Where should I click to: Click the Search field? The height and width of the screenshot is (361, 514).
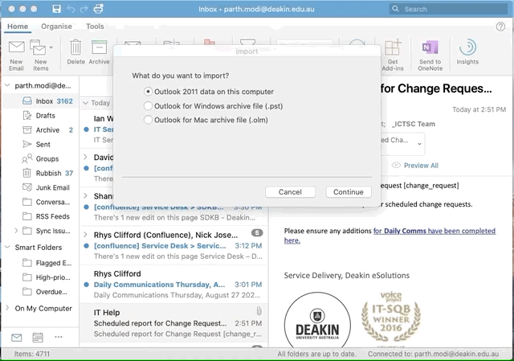click(x=448, y=9)
